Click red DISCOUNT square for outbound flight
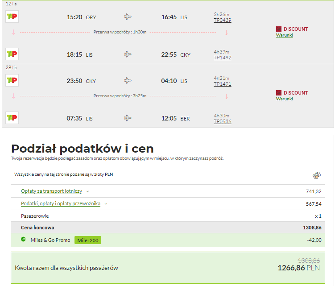 tap(279, 29)
